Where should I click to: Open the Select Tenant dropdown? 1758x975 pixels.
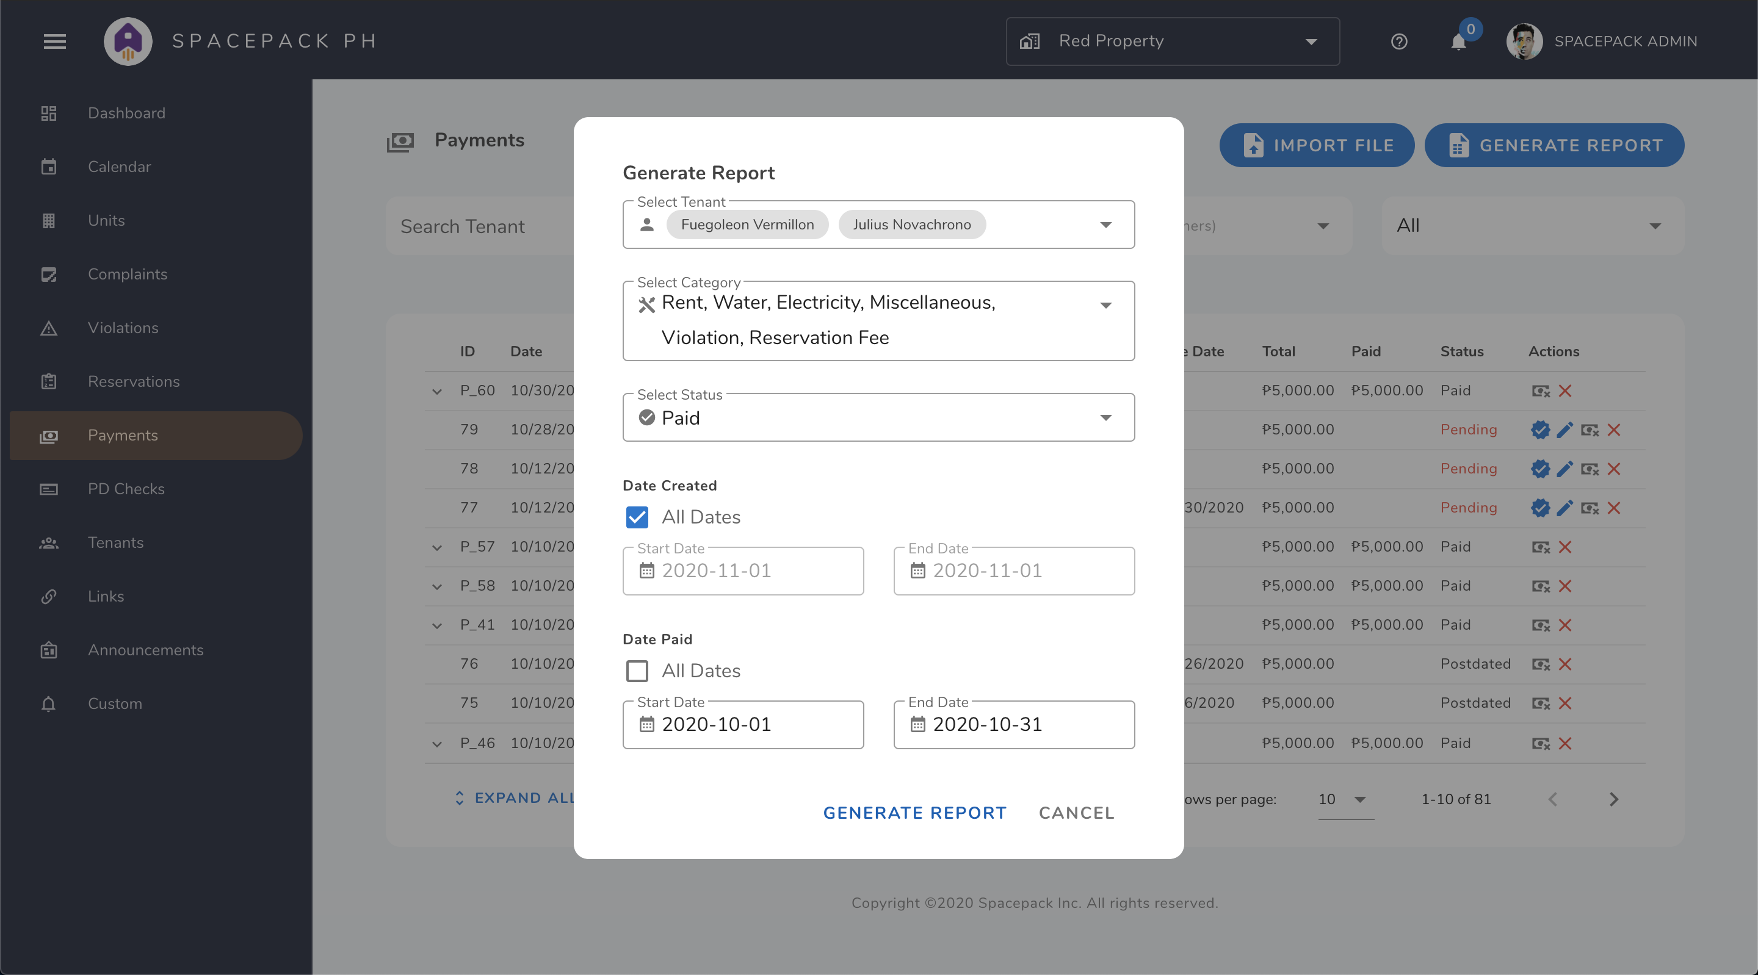1105,225
